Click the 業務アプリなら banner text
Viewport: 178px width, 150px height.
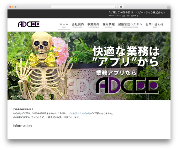(x=116, y=73)
